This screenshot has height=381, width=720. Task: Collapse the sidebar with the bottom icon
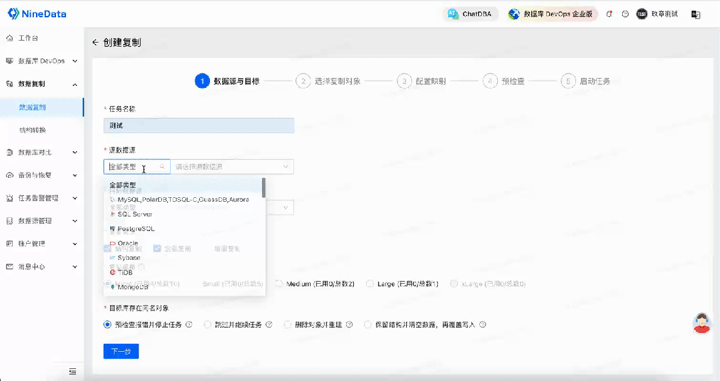(x=73, y=372)
